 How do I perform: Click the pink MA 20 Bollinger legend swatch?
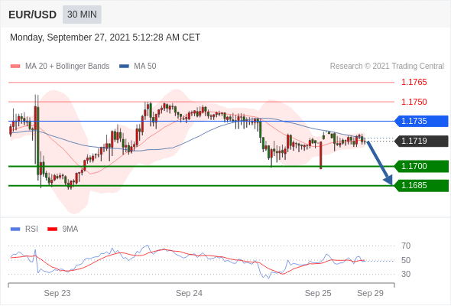[x=15, y=67]
